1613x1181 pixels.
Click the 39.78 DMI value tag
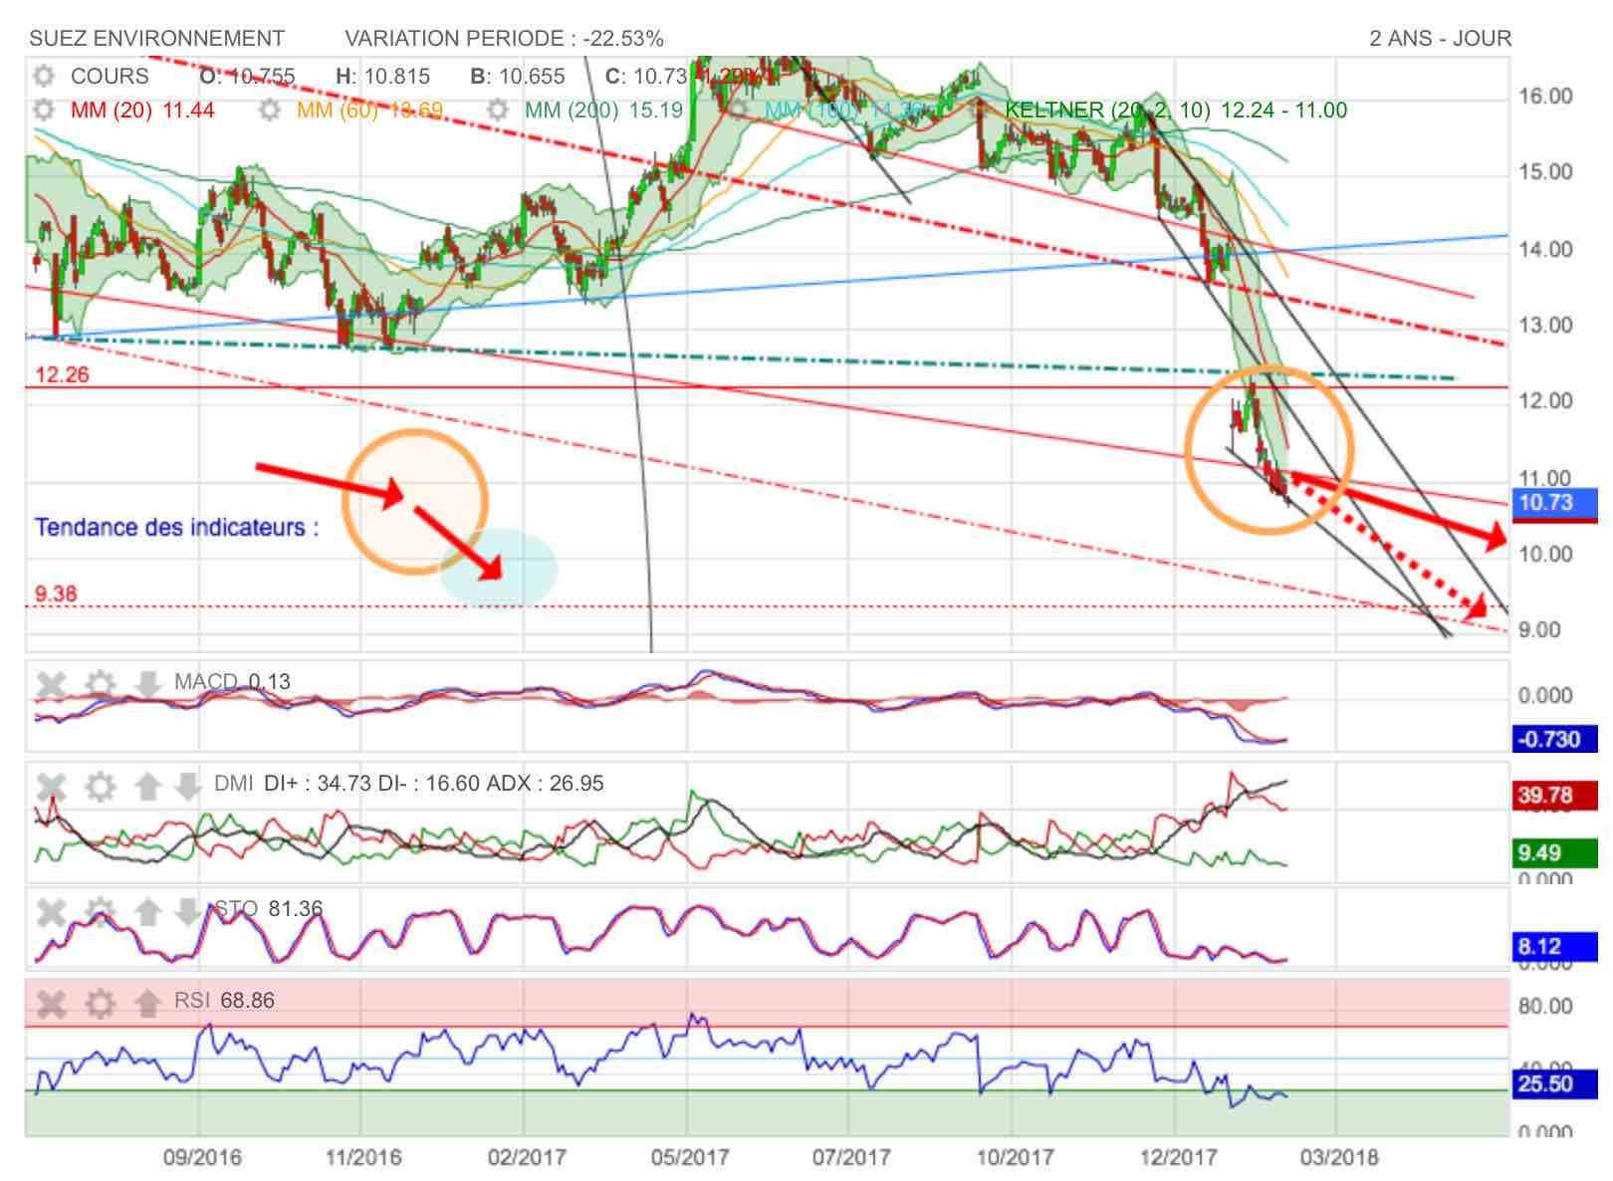click(x=1554, y=795)
